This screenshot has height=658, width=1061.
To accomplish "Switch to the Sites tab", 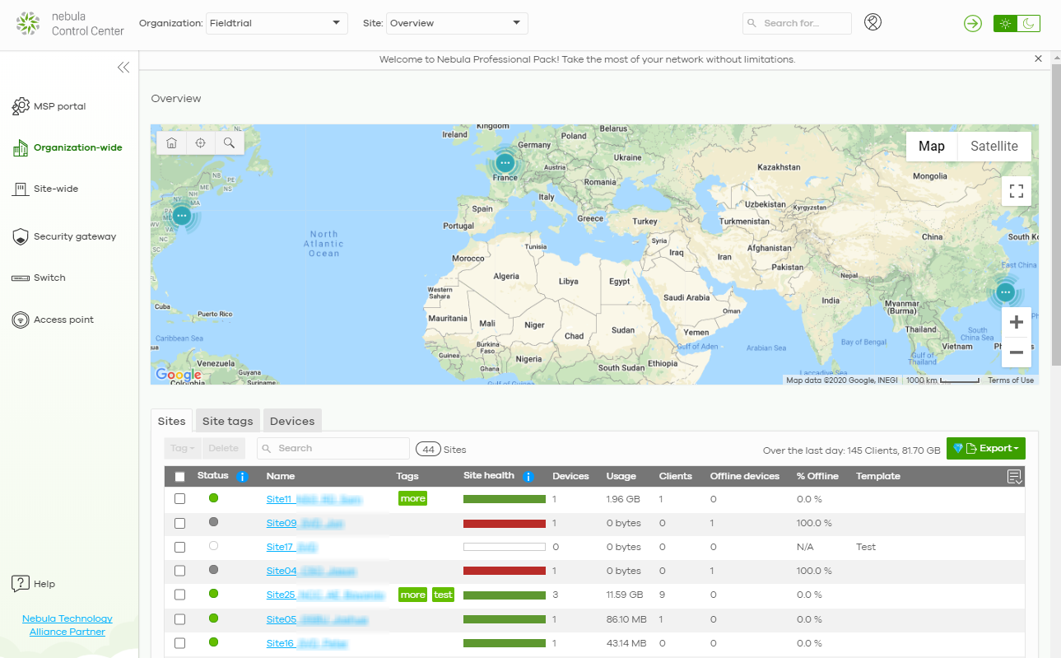I will (172, 421).
